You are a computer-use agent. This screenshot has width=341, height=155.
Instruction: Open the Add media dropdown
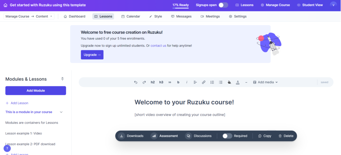pos(265,82)
